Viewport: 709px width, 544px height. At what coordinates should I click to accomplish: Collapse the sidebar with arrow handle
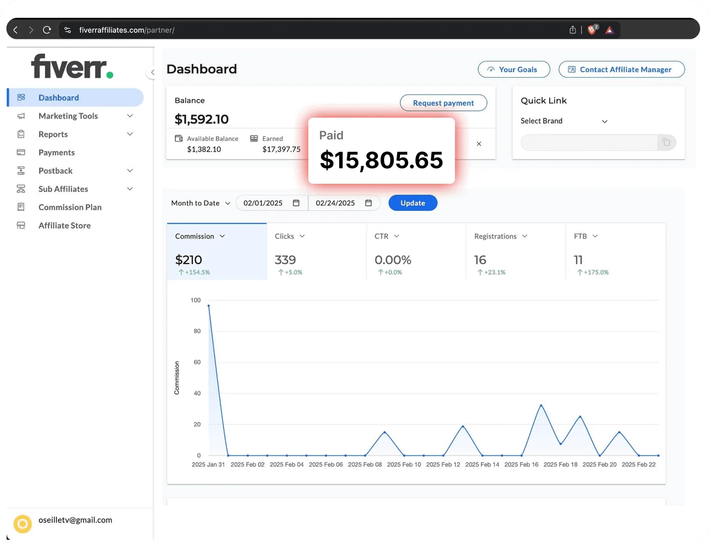152,72
